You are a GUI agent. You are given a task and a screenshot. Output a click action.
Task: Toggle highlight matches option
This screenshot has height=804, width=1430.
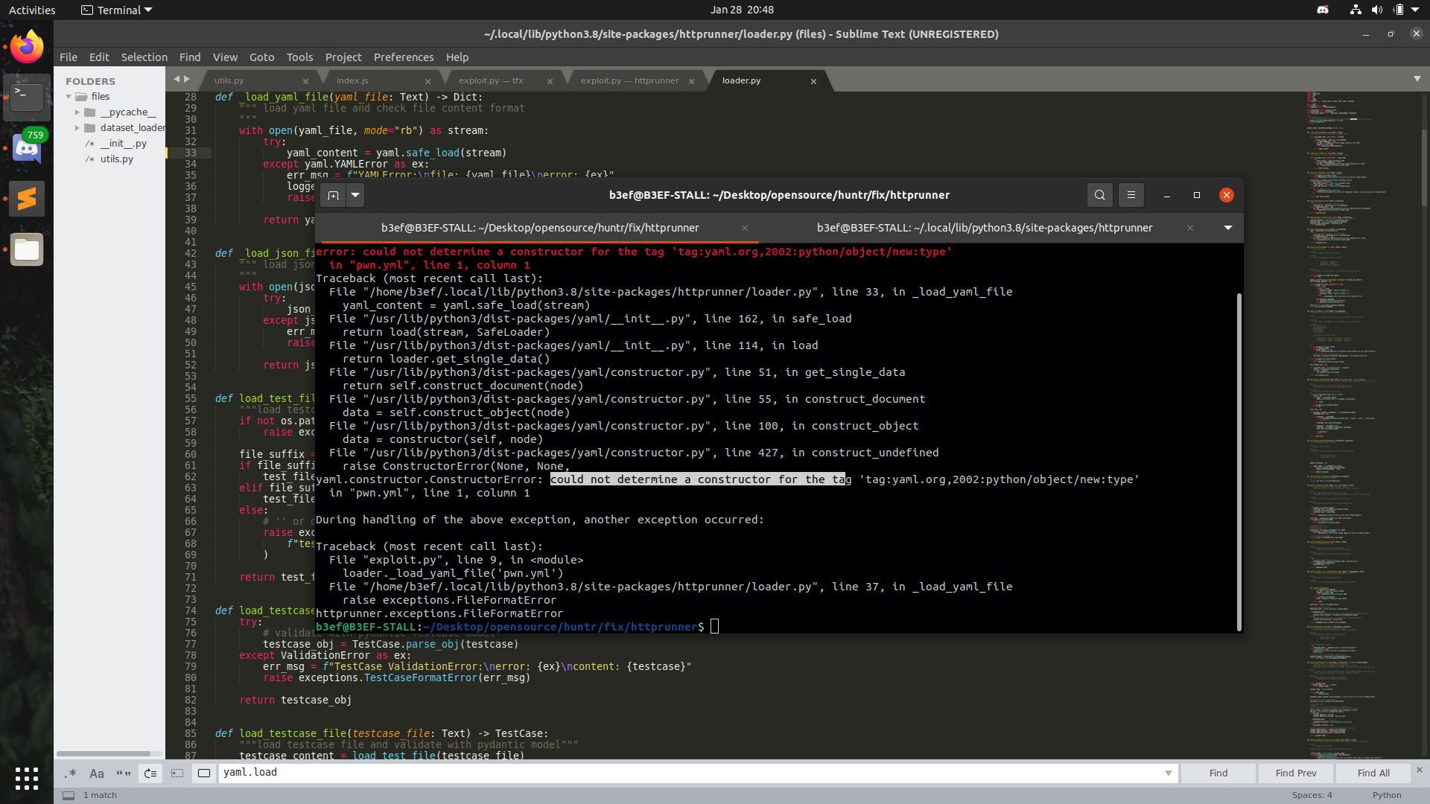(204, 773)
